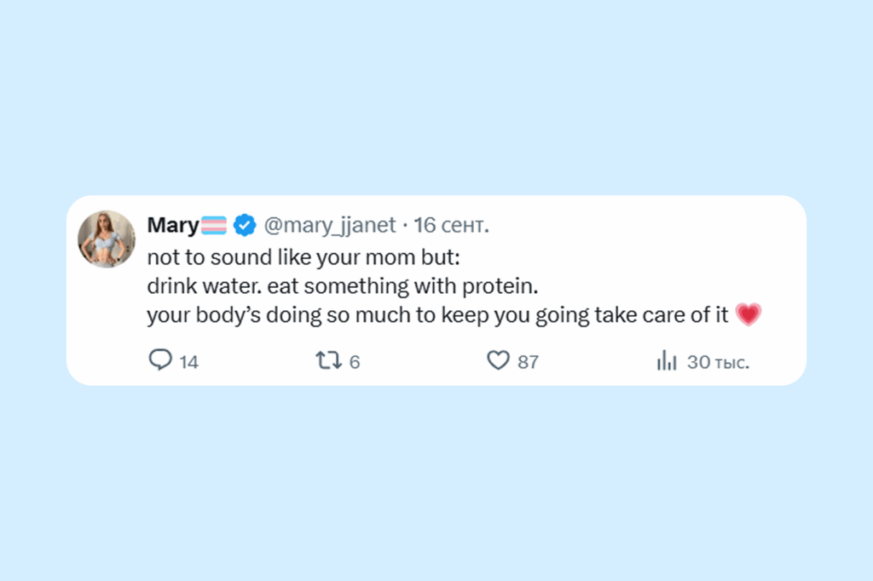Screen dimensions: 873x581
Task: Click the reply count number 14
Action: (189, 362)
